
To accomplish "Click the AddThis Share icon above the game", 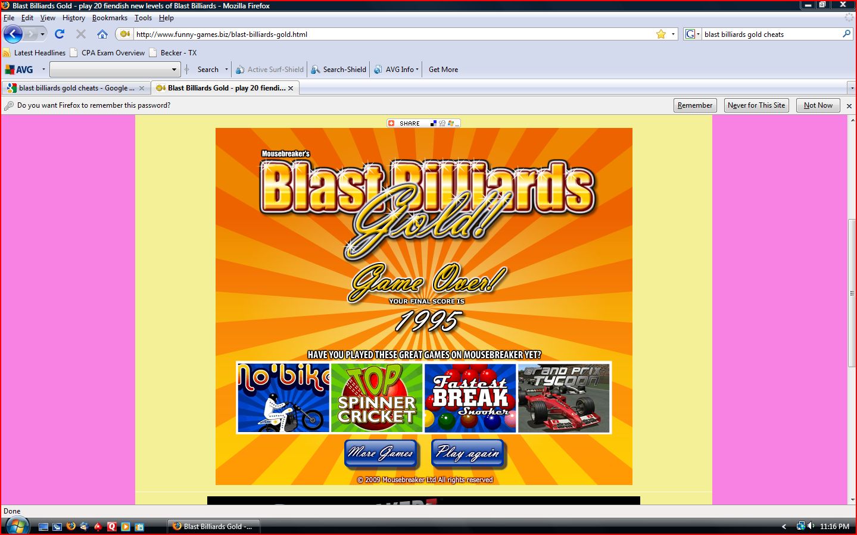I will pos(391,123).
